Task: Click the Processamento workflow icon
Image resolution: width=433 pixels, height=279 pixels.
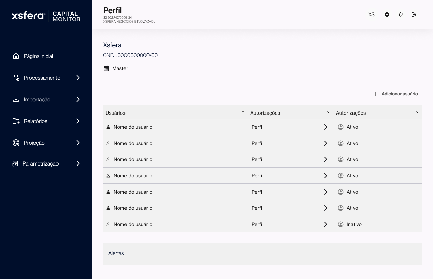Action: 16,78
